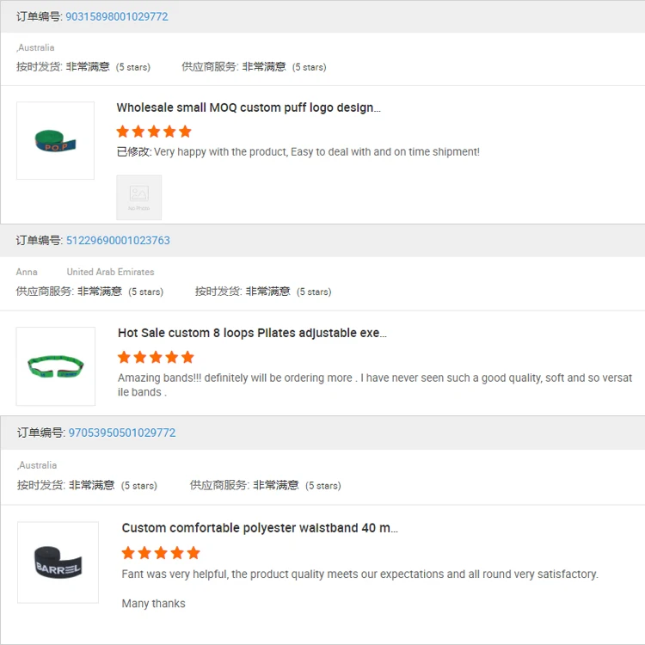Open 'Custom comfortable polyester waistband' product title
645x645 pixels.
260,528
